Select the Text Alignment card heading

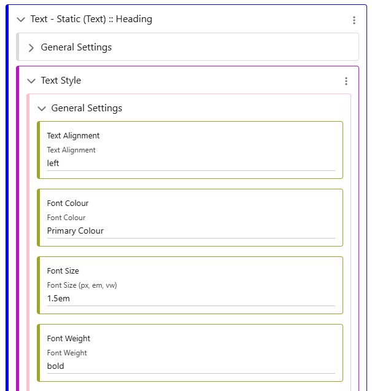(73, 136)
